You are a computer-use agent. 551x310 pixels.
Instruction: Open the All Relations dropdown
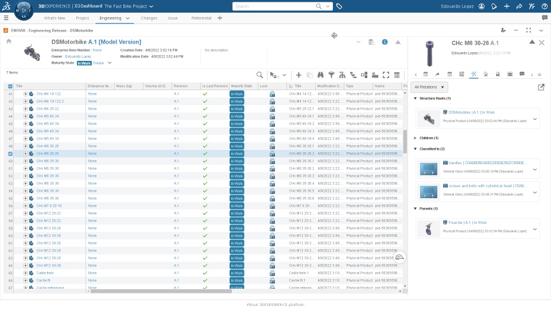429,87
